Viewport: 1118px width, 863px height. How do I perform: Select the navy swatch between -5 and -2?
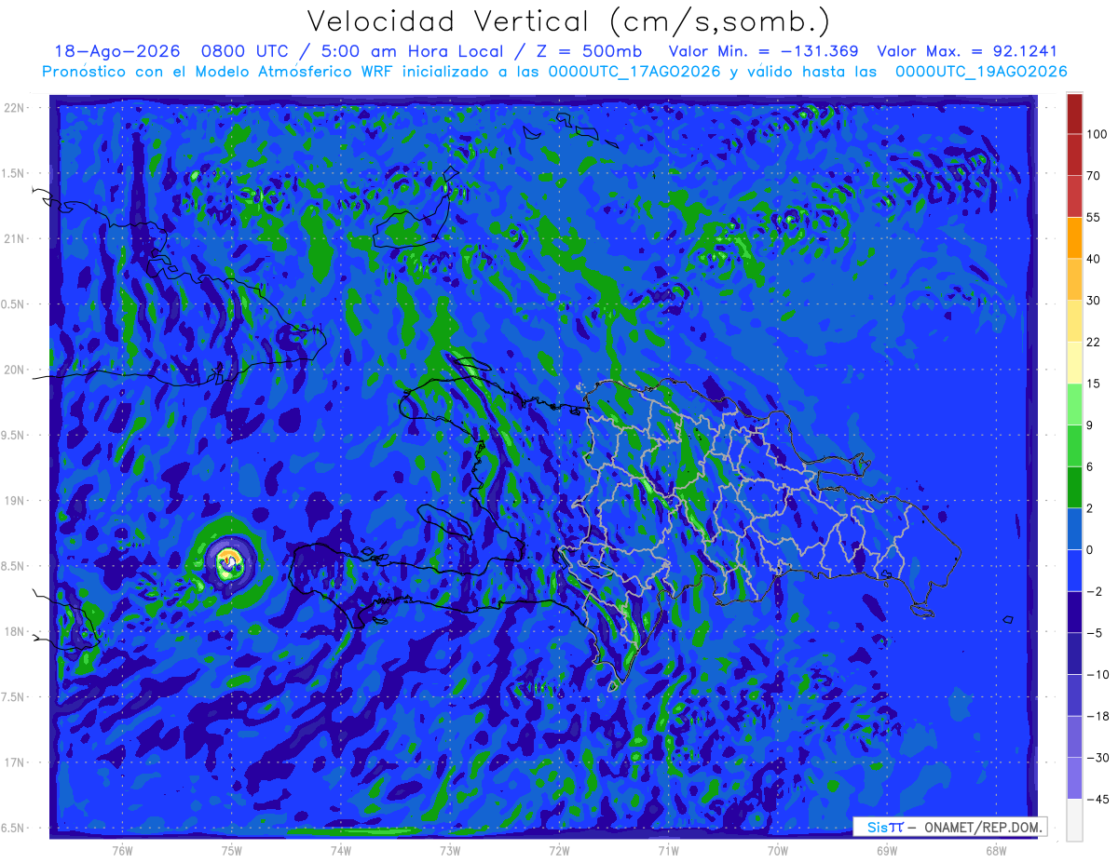pyautogui.click(x=1074, y=612)
